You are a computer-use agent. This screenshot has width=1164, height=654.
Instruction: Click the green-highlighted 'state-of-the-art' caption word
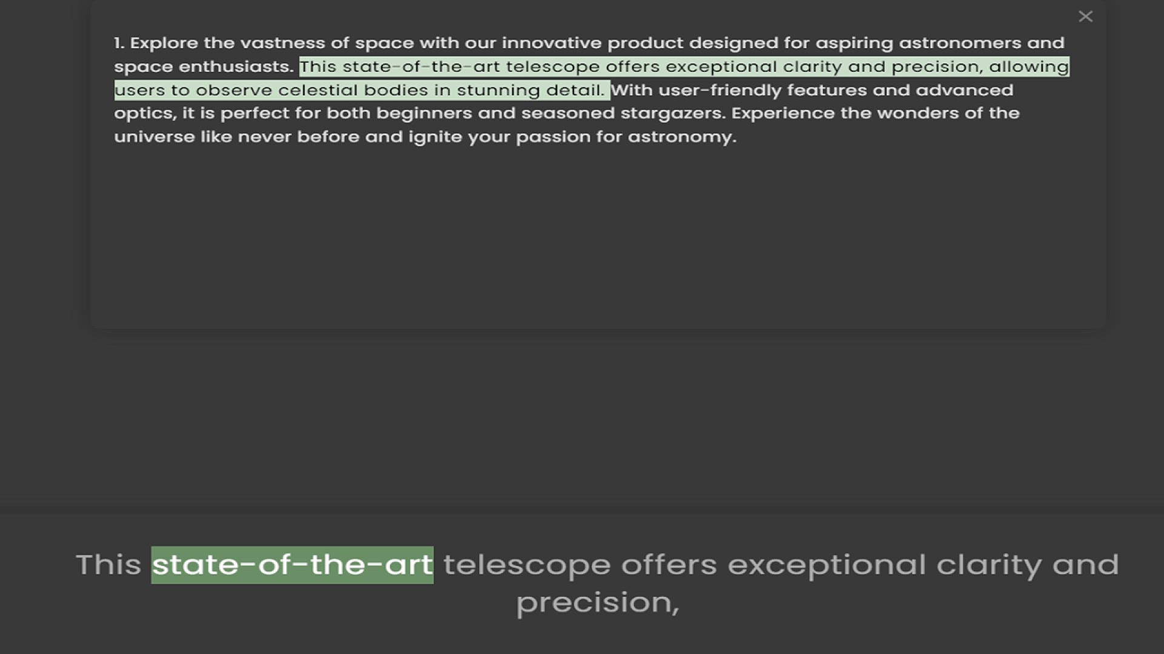pyautogui.click(x=292, y=565)
